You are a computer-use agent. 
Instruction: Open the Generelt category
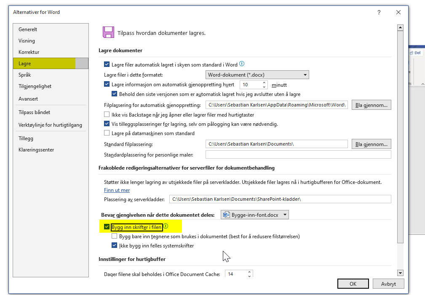pos(51,29)
